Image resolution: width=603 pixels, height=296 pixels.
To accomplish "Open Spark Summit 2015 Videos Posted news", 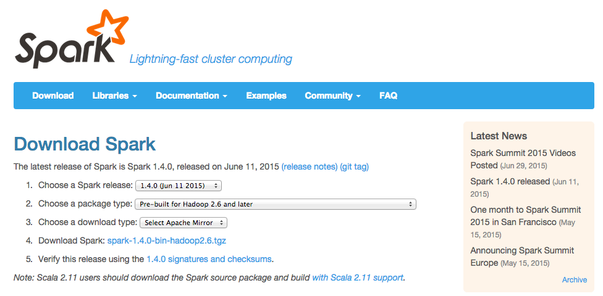I will 523,159.
